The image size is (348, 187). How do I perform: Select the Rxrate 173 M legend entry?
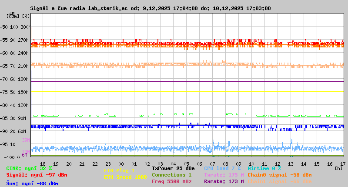[224, 181]
